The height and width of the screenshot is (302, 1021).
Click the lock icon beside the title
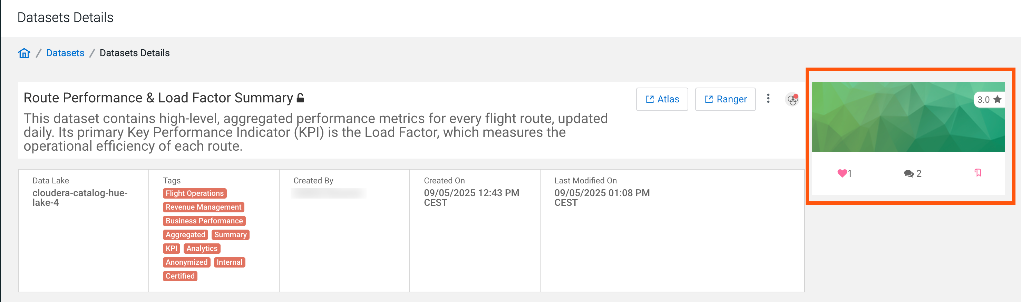coord(300,98)
